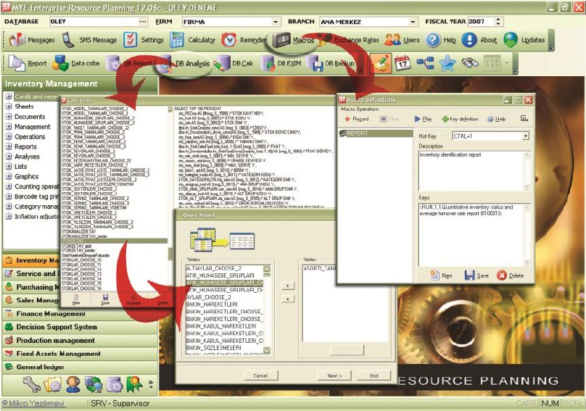Click the binoculars search icon
586x411 pixels.
click(470, 63)
